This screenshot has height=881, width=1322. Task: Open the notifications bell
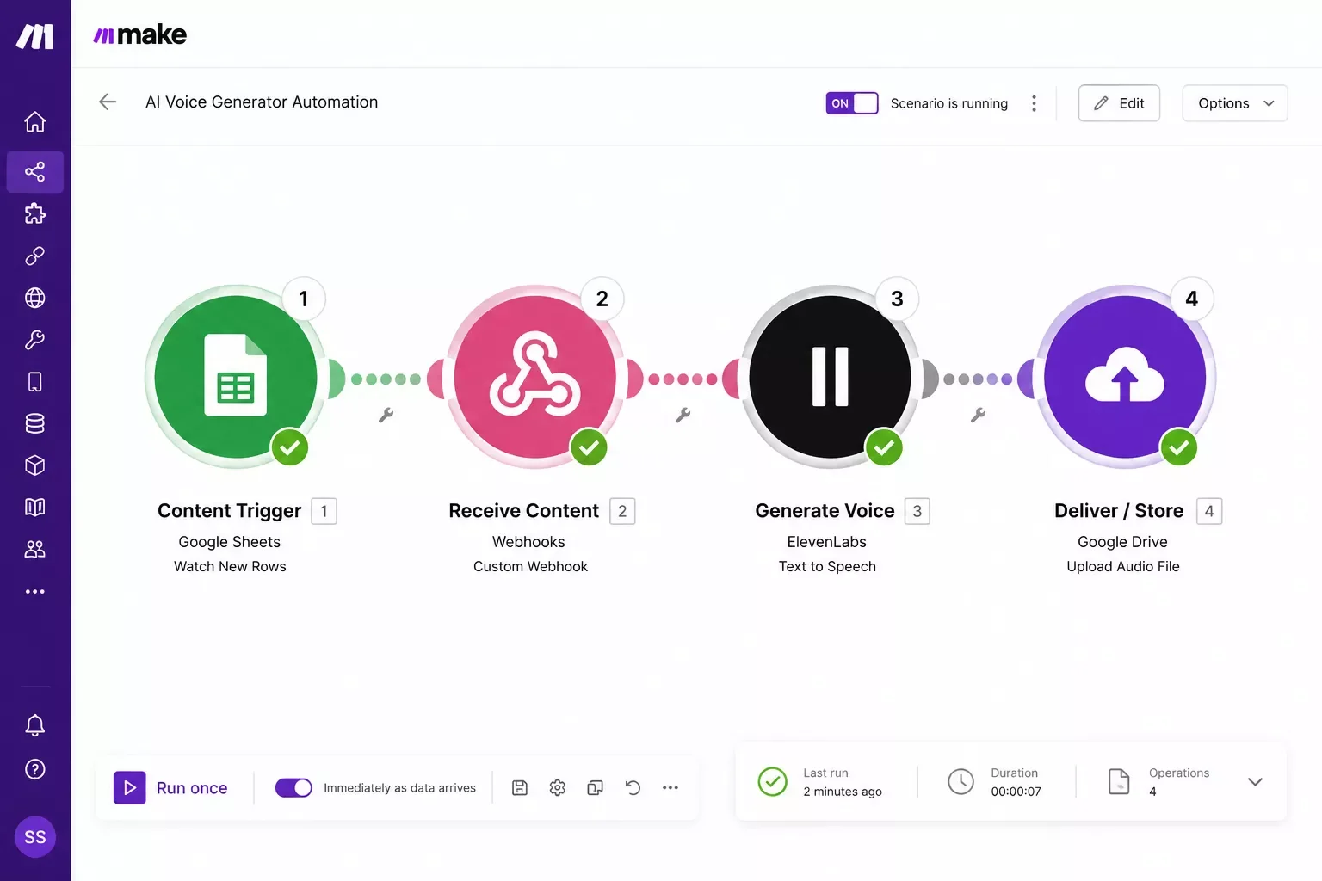(x=35, y=725)
